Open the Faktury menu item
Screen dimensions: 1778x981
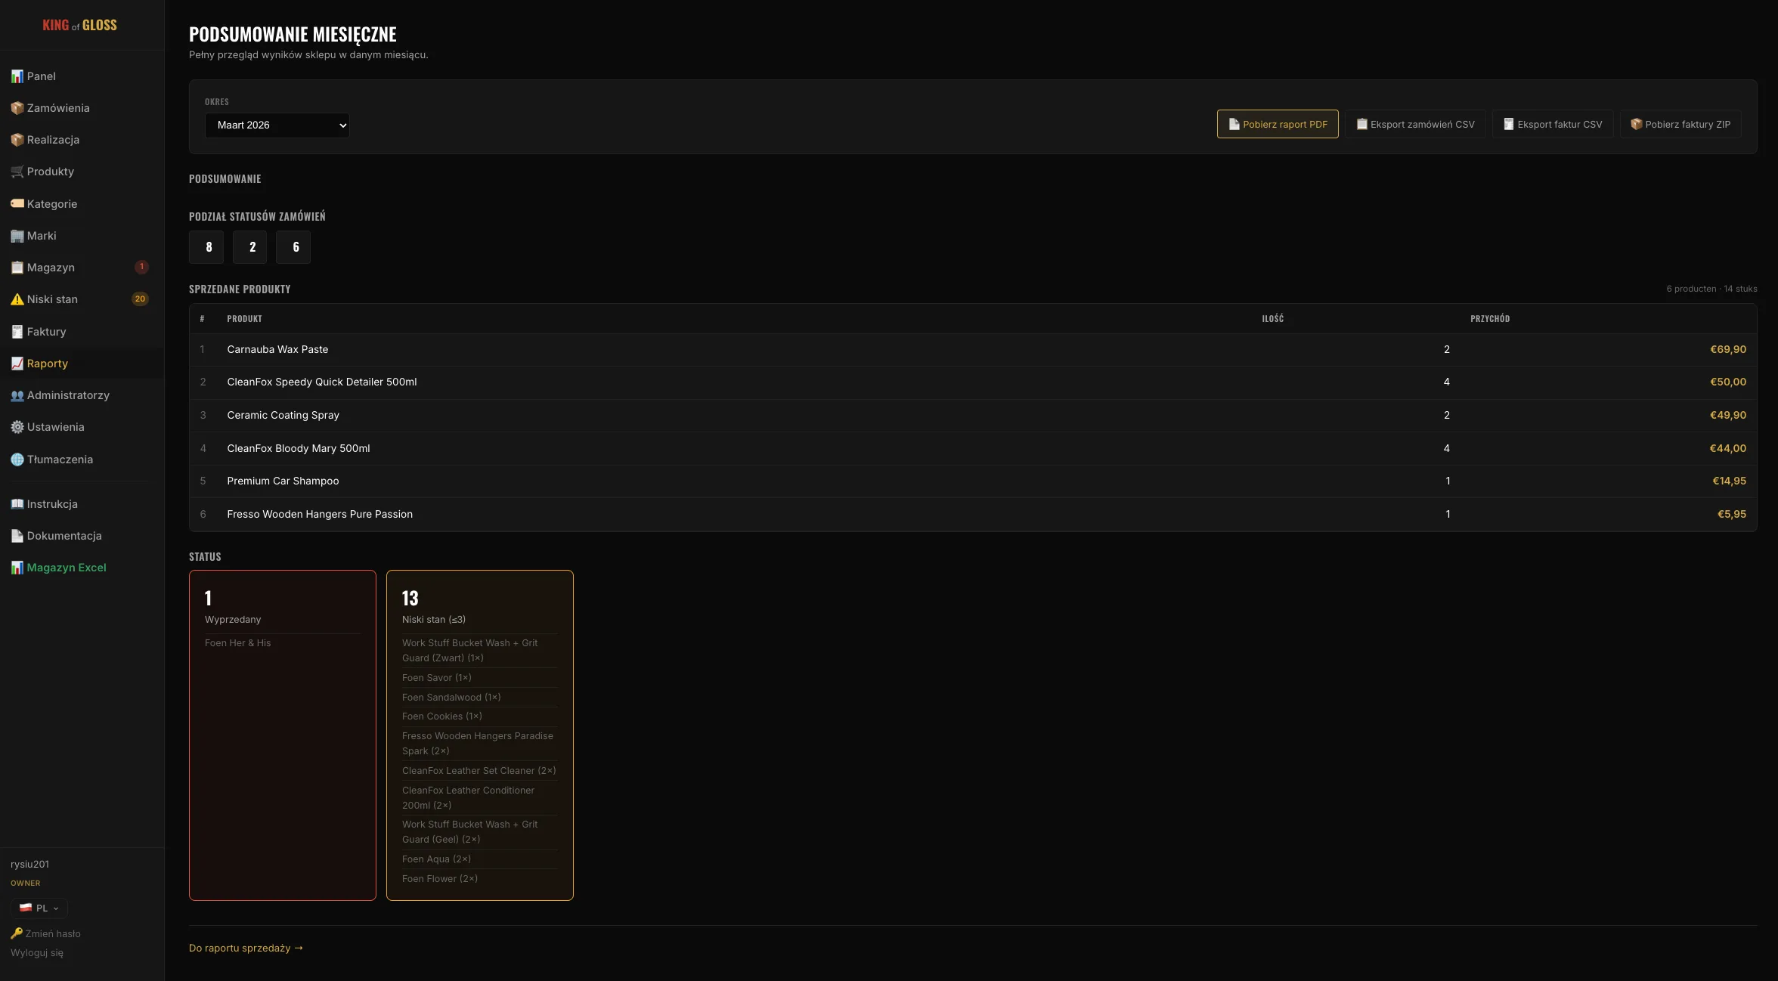pos(46,332)
